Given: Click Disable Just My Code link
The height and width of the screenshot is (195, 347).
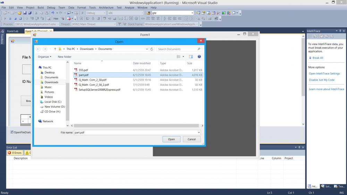Looking at the screenshot, I should point(322,80).
